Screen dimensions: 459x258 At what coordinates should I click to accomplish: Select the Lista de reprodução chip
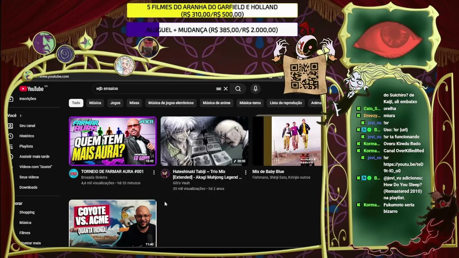[286, 103]
